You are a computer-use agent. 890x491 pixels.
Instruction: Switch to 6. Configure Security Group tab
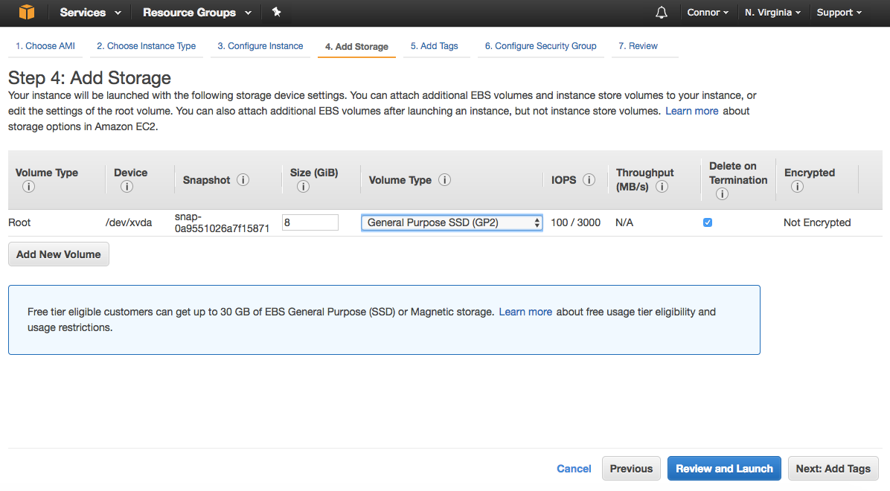pyautogui.click(x=540, y=46)
